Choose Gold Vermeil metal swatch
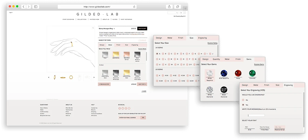308x140 pixels. tap(116, 55)
